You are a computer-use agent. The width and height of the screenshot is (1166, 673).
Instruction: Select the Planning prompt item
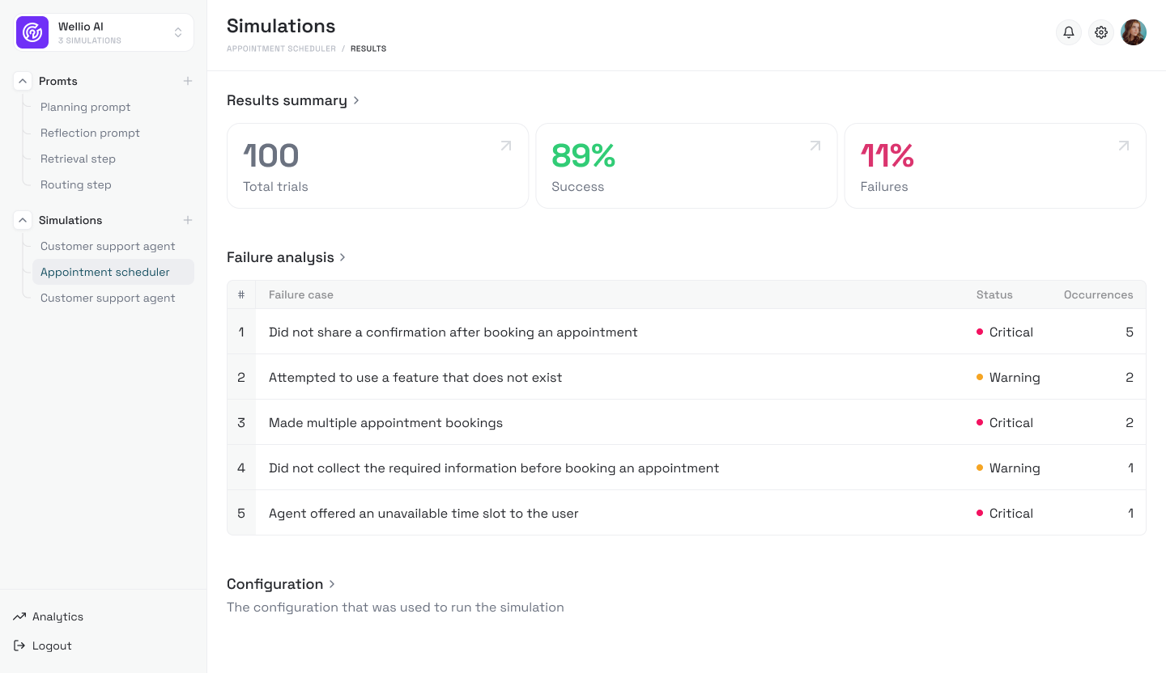pos(85,107)
